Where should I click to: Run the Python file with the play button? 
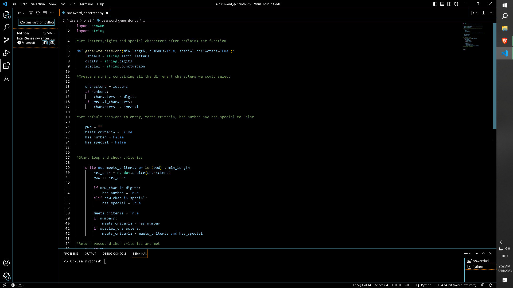click(473, 13)
